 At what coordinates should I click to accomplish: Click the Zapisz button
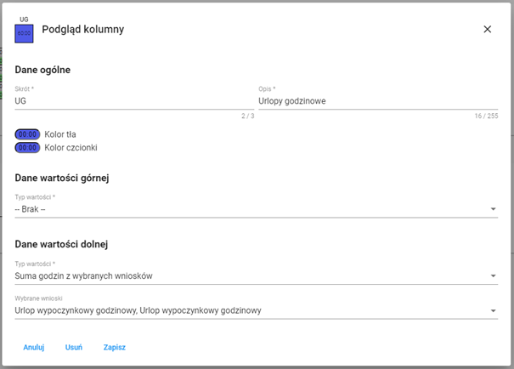point(115,348)
